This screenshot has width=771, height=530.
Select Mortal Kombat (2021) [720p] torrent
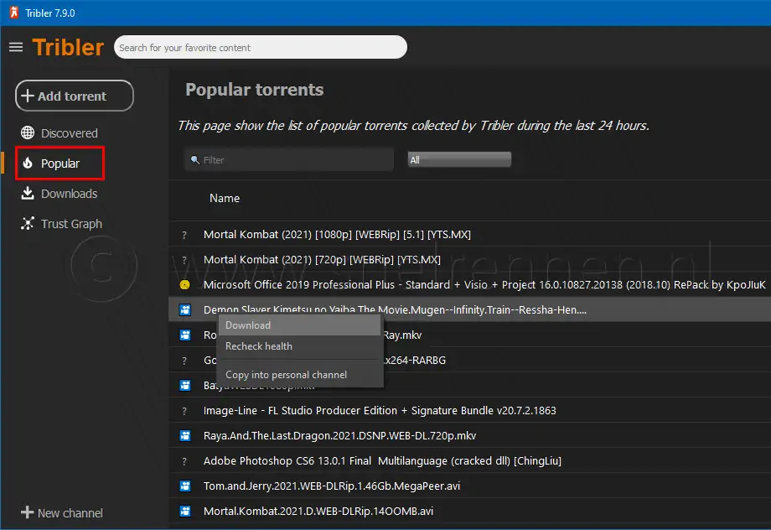(x=322, y=259)
